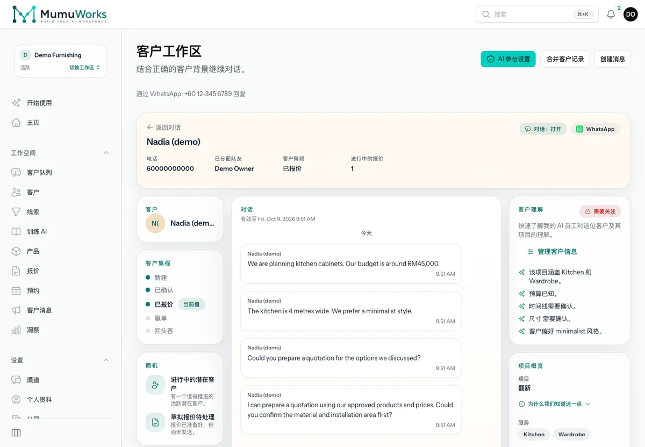
Task: Open 报价 document icon in sidebar
Action: [16, 271]
